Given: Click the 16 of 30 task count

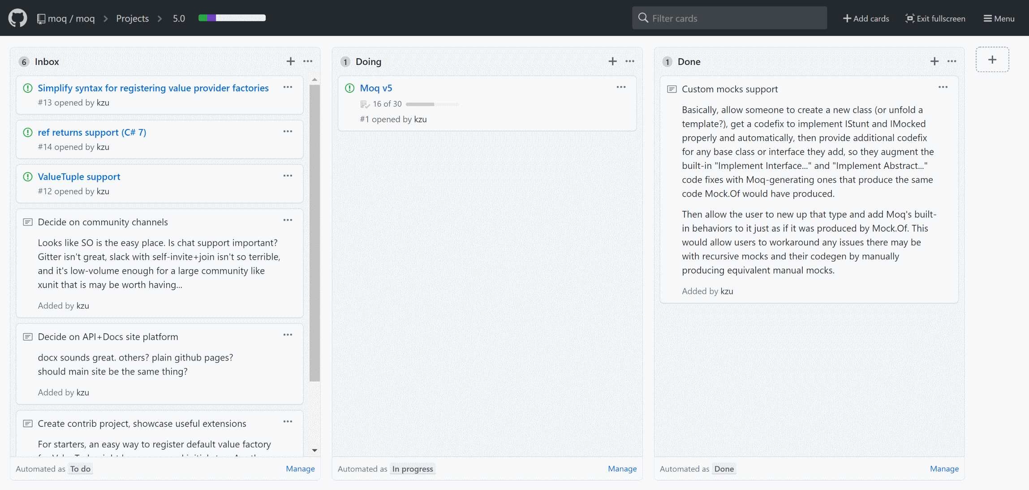Looking at the screenshot, I should pyautogui.click(x=387, y=104).
